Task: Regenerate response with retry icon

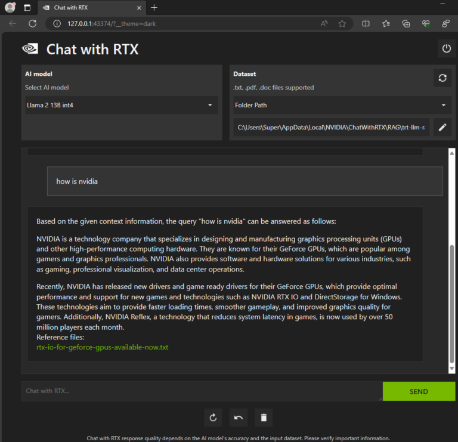Action: [x=213, y=418]
